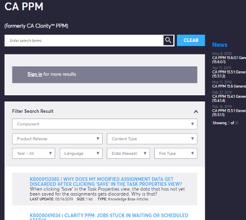Viewport: 246px width, 220px height.
Task: Open the Component dropdown
Action: tap(105, 124)
